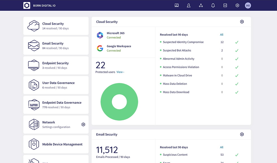Click the Cloud Security panel heading
The image size is (277, 163).
107,22
